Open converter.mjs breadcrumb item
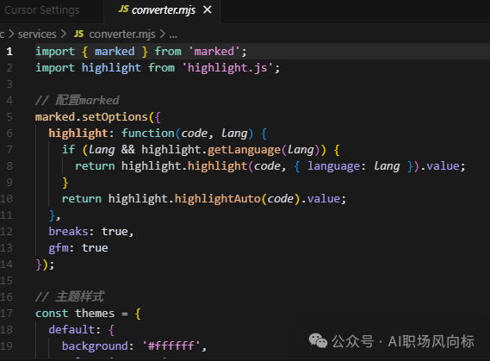The height and width of the screenshot is (361, 490). (x=122, y=34)
